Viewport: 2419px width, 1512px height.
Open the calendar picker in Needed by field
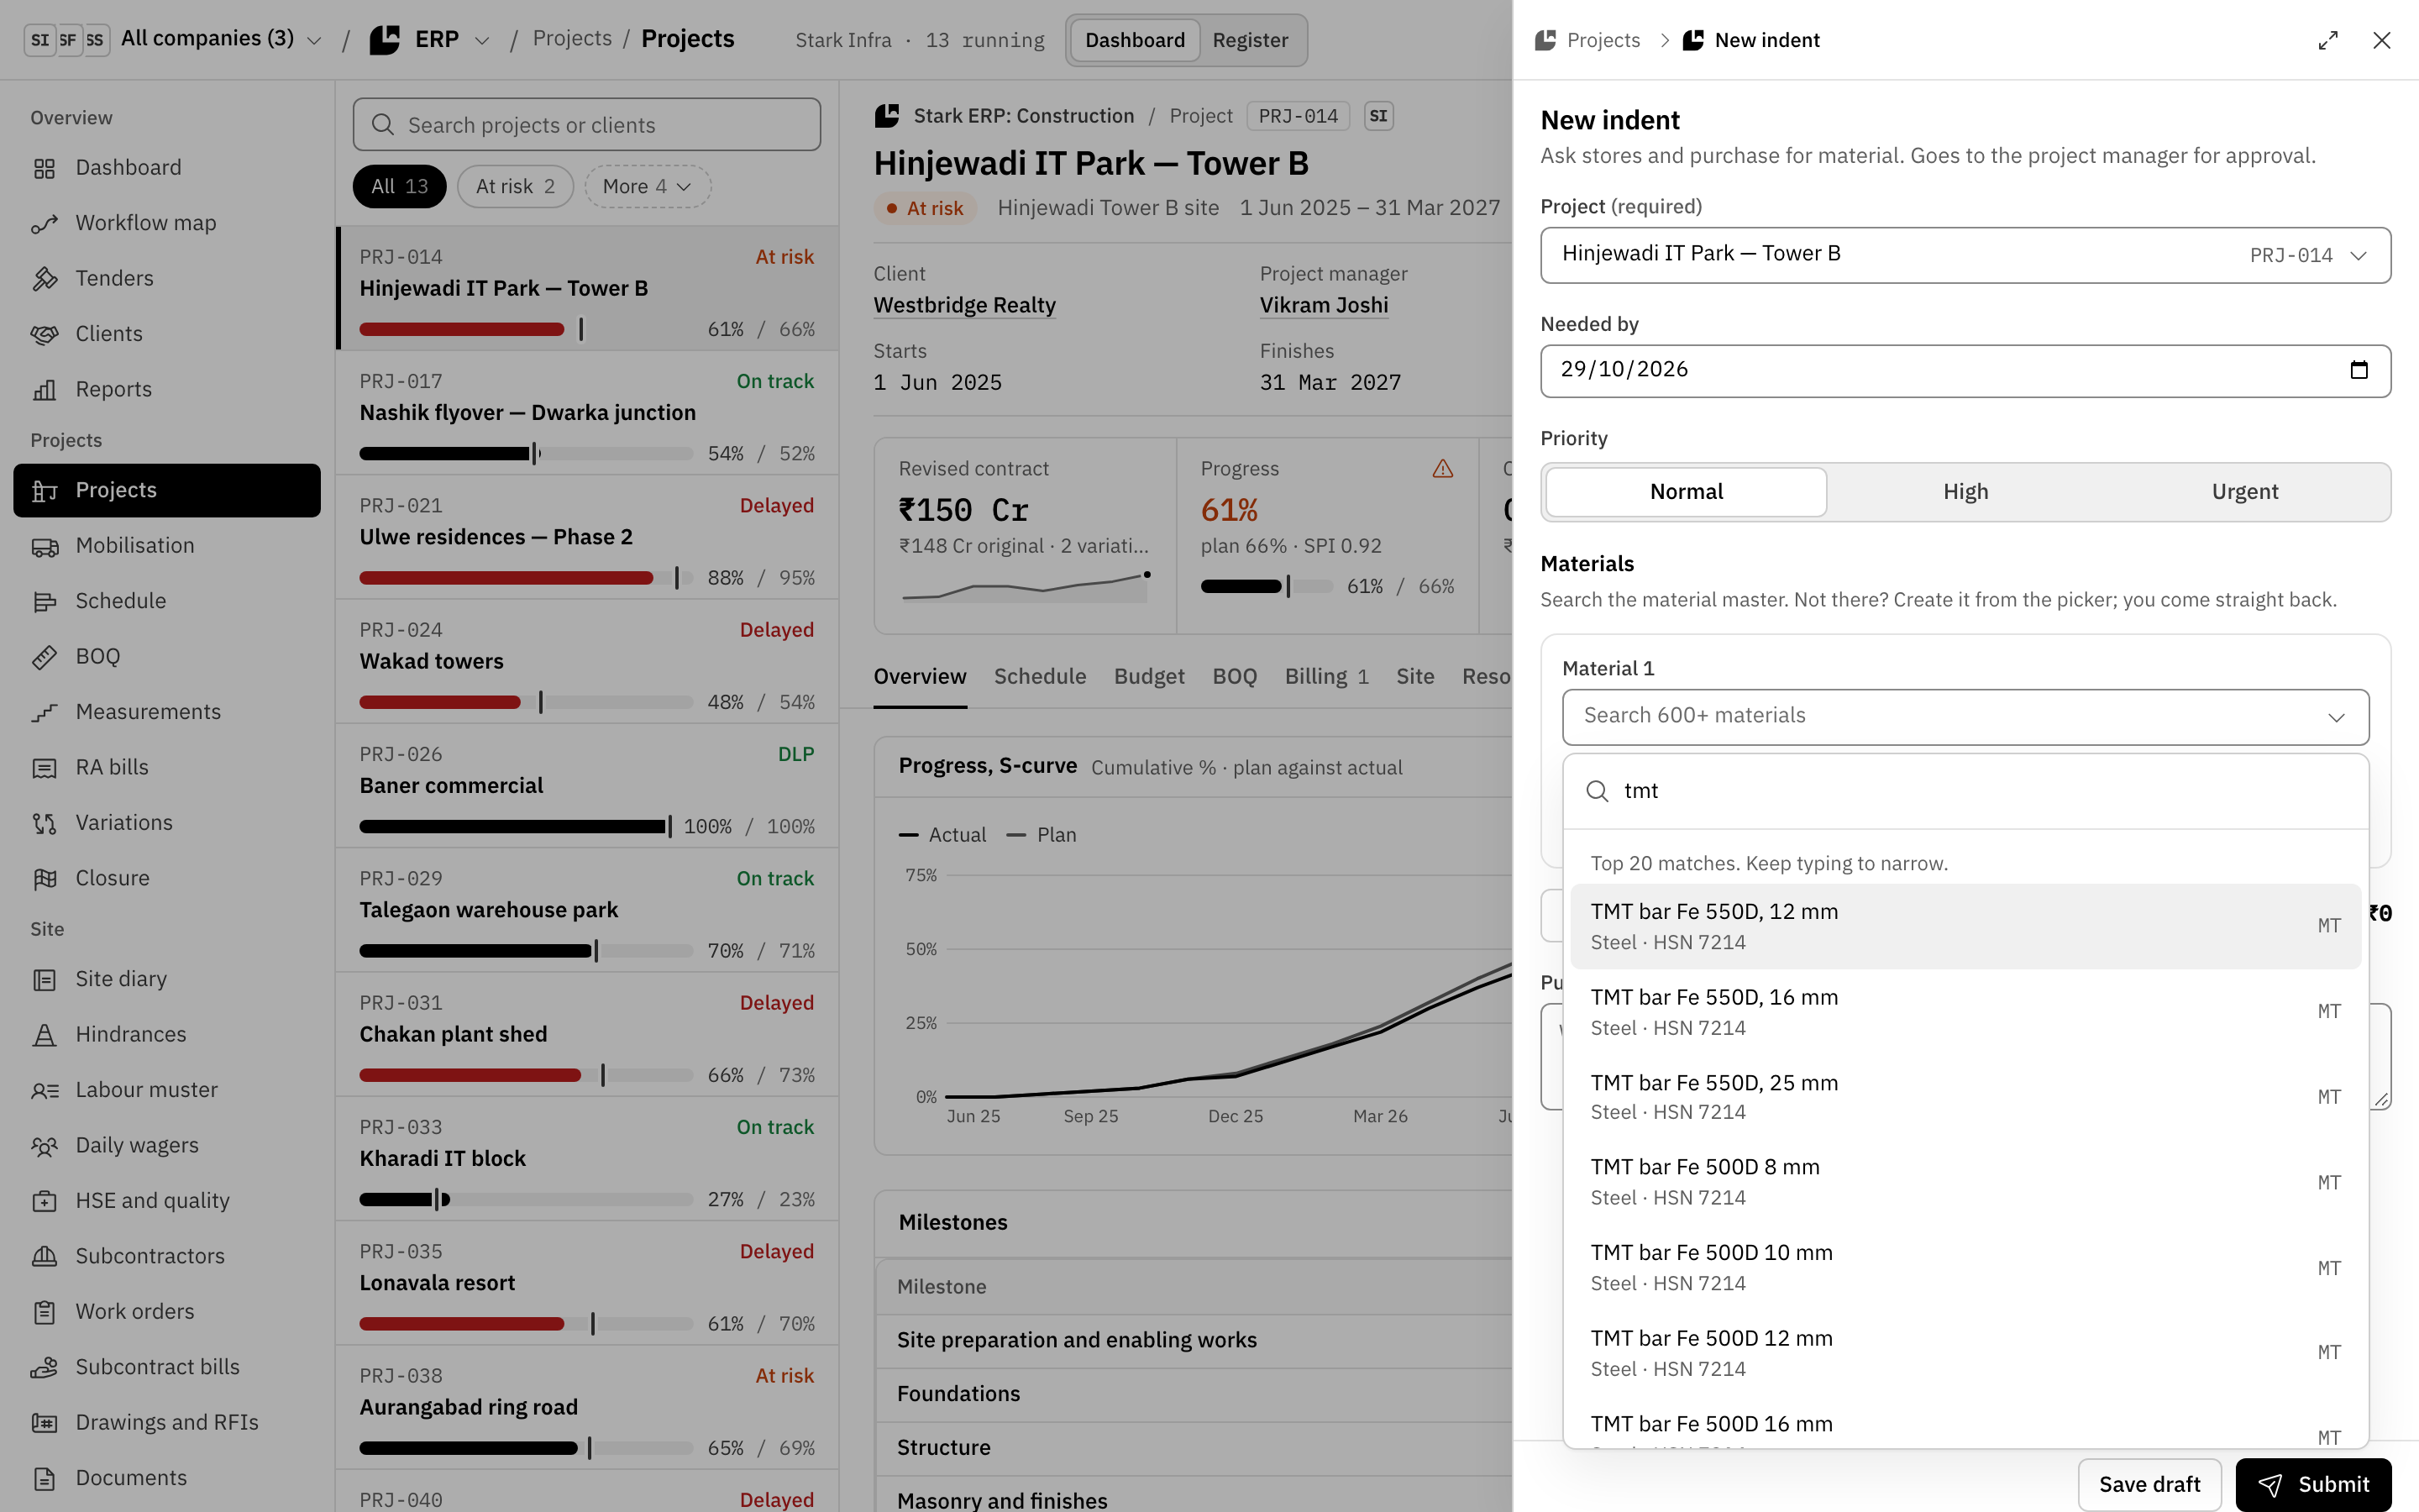(2359, 370)
